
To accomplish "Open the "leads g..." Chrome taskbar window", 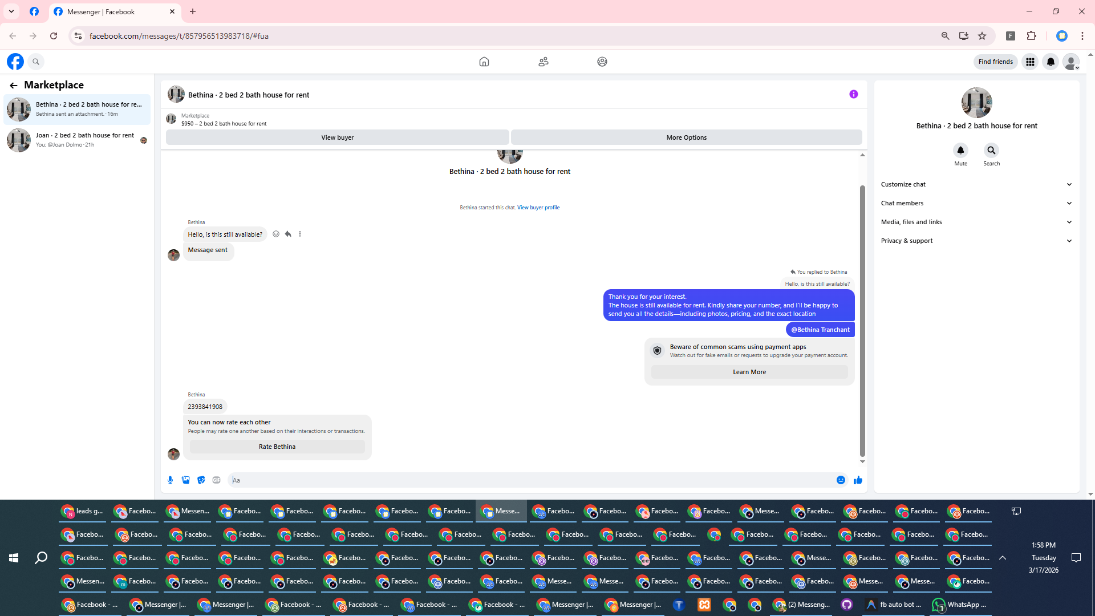I will click(83, 511).
